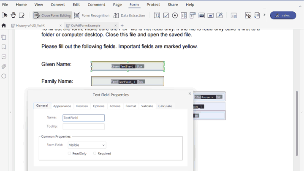304x171 pixels.
Task: Switch to the Options tab
Action: point(99,106)
